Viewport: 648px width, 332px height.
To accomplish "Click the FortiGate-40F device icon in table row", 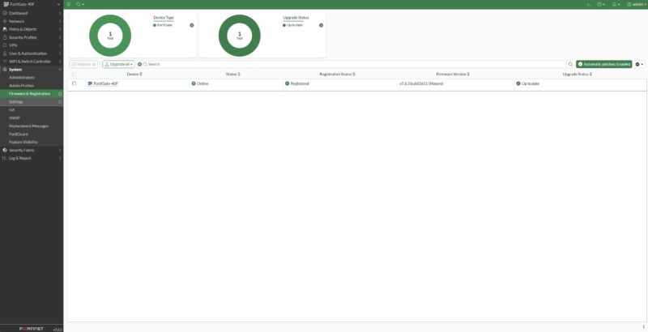I will 90,83.
